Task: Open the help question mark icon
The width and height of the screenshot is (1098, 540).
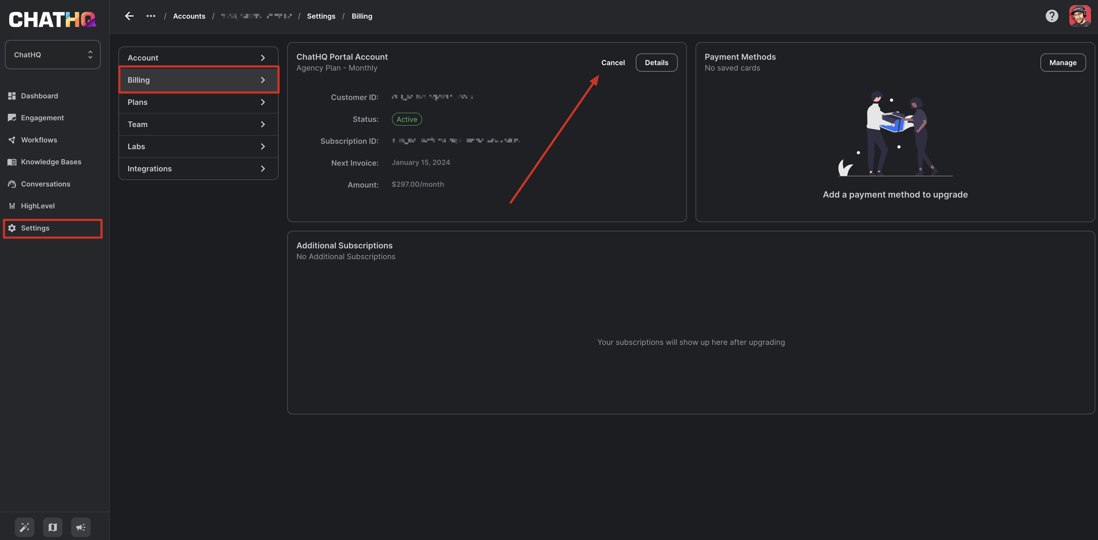Action: point(1051,16)
